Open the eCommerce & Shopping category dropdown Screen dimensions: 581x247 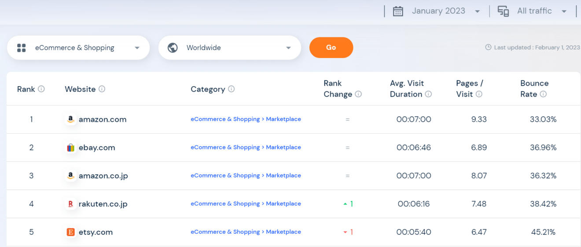pos(78,48)
